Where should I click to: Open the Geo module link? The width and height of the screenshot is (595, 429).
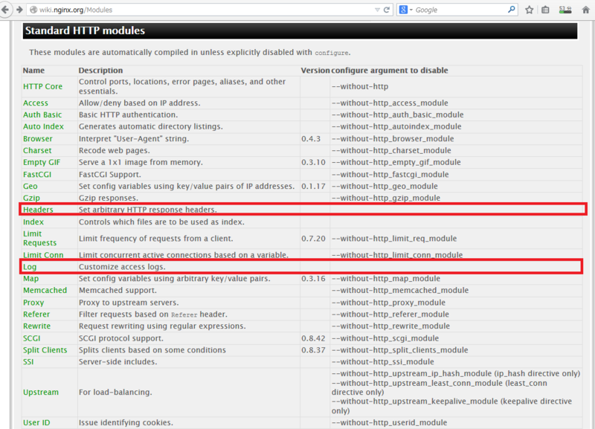tap(30, 186)
